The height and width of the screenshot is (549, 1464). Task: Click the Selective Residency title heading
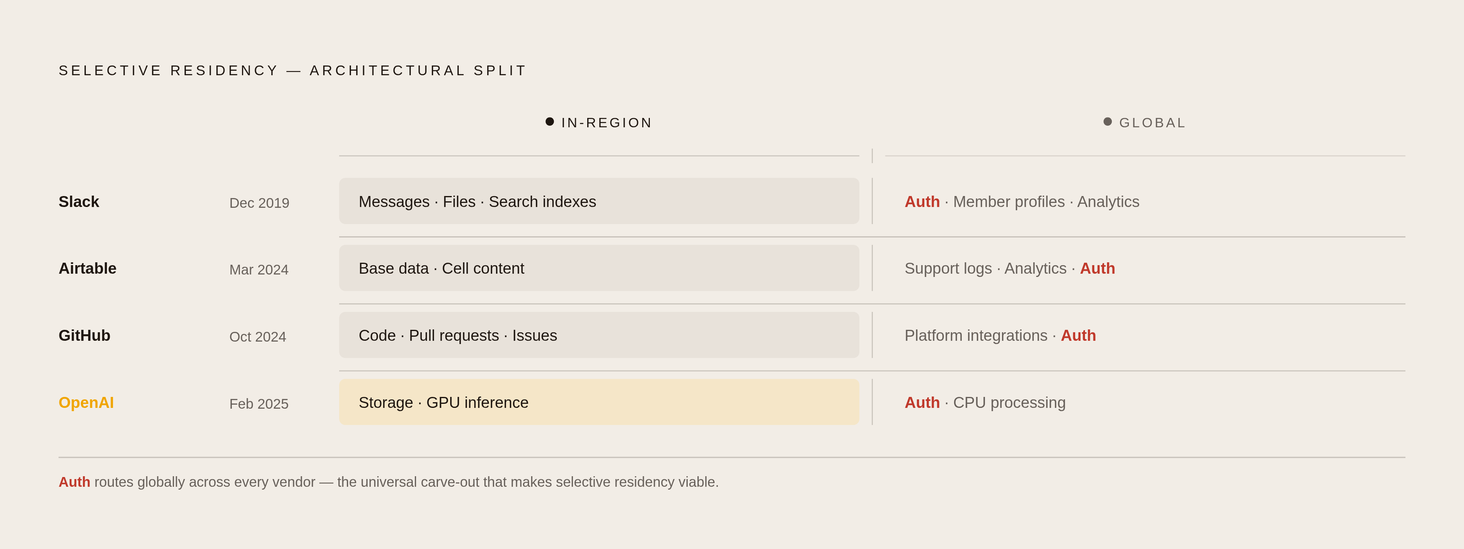point(293,70)
